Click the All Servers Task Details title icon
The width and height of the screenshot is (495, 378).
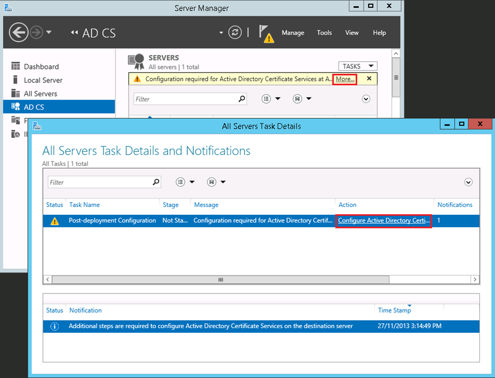(37, 126)
